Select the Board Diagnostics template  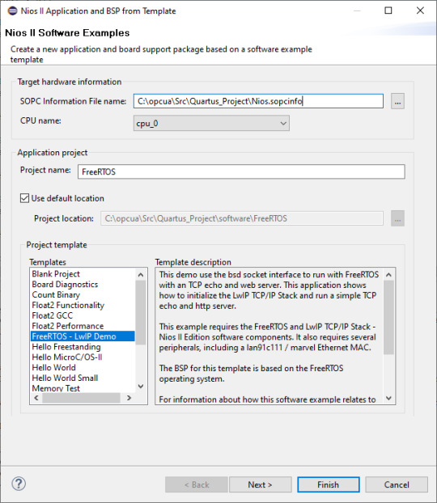click(65, 284)
